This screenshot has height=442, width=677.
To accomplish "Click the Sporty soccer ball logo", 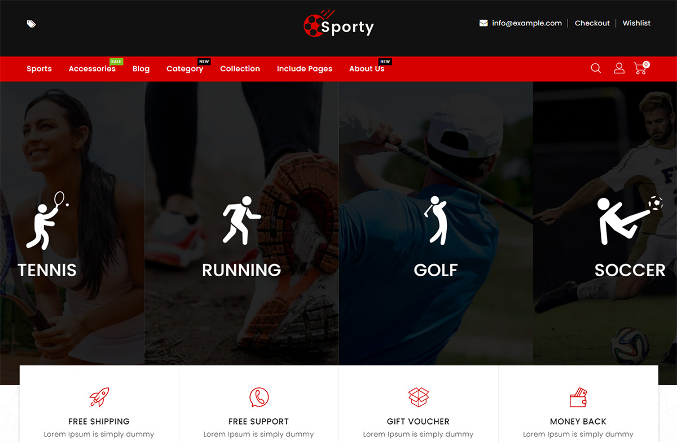I will point(338,25).
